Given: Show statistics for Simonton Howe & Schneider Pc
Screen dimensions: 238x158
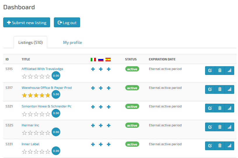Looking at the screenshot, I should 229,108.
